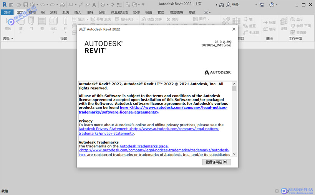
Task: Click the Revit R logo in the title bar
Action: coord(4,5)
